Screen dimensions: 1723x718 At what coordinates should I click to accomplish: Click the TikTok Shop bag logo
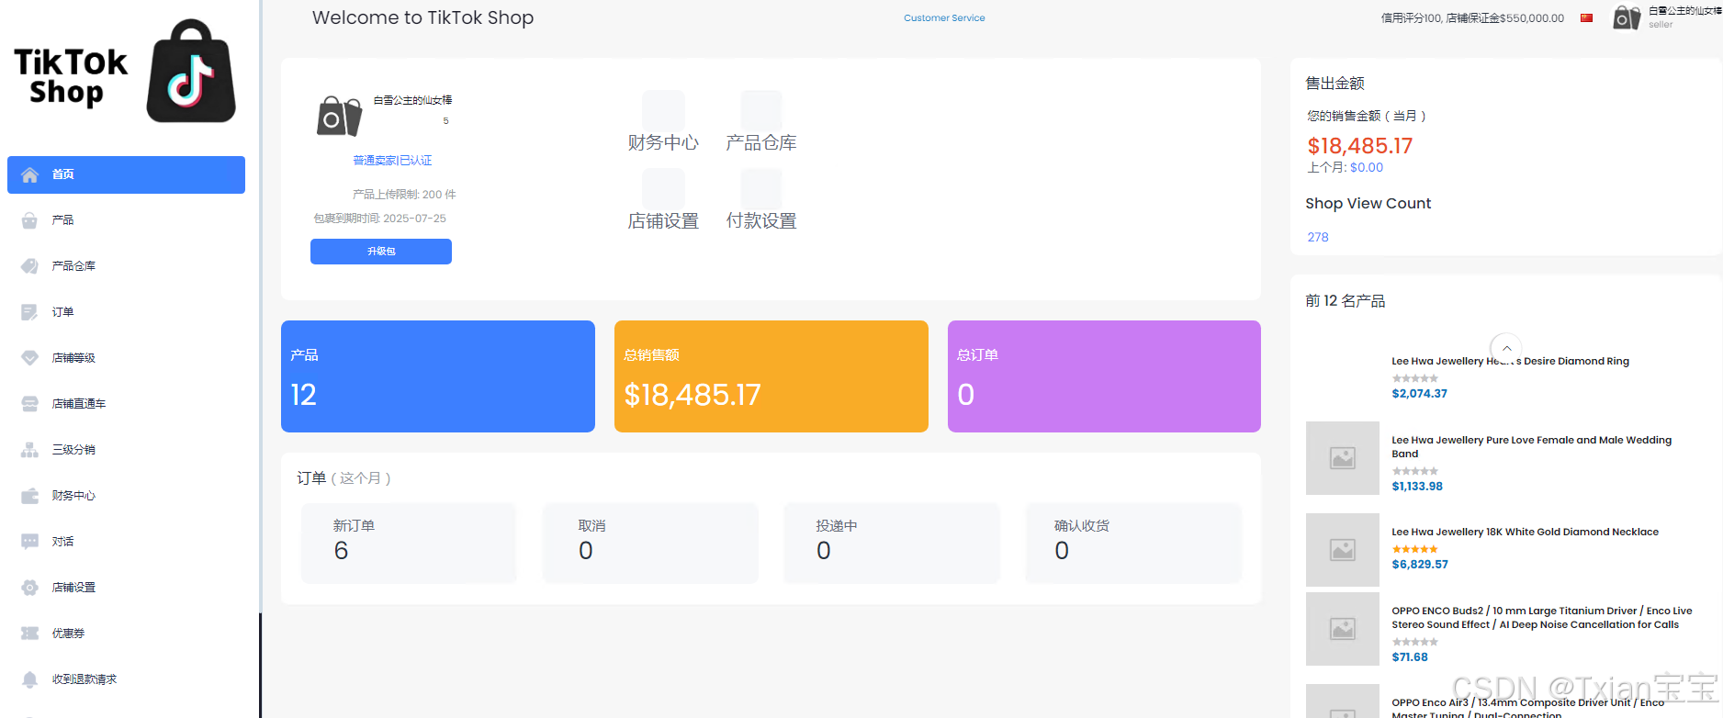click(191, 71)
